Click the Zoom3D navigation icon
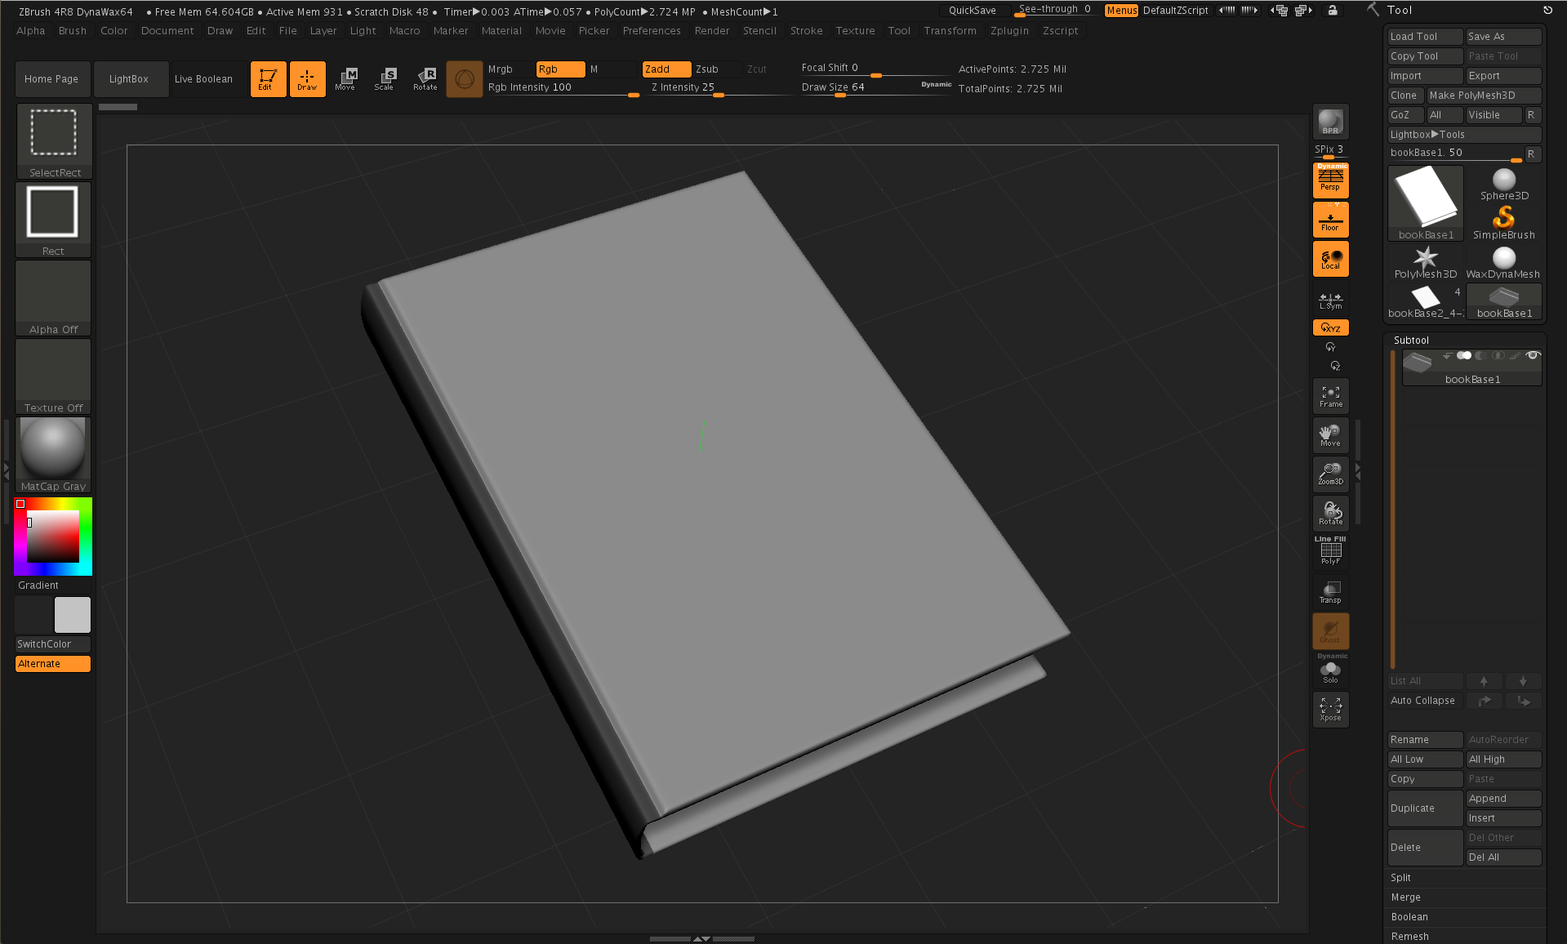This screenshot has width=1567, height=944. point(1330,474)
